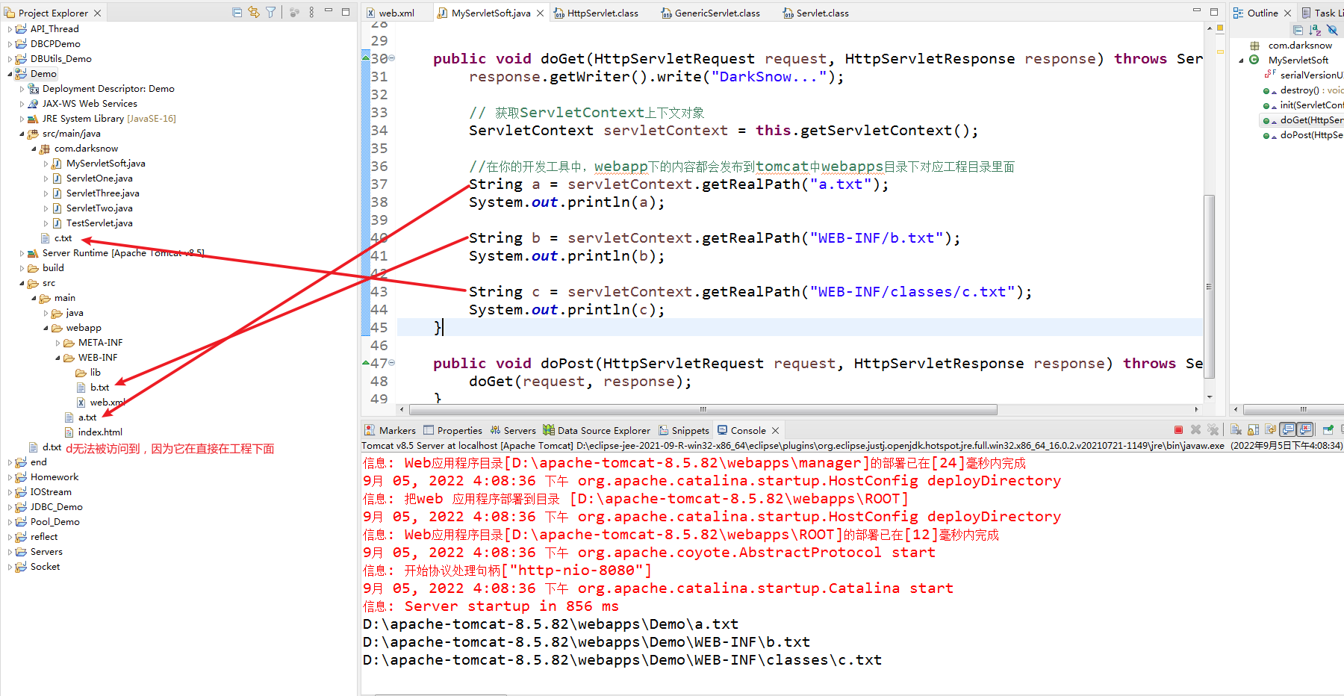Open the Properties view tab
The width and height of the screenshot is (1344, 696).
coord(453,430)
